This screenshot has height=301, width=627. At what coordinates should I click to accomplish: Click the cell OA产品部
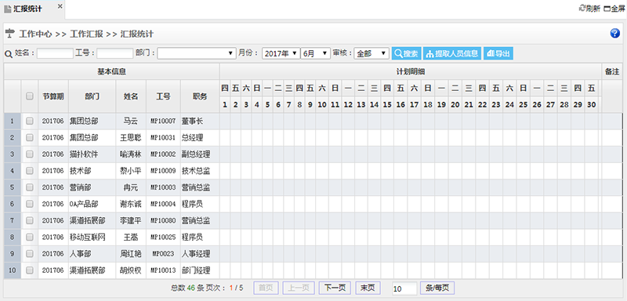point(92,204)
